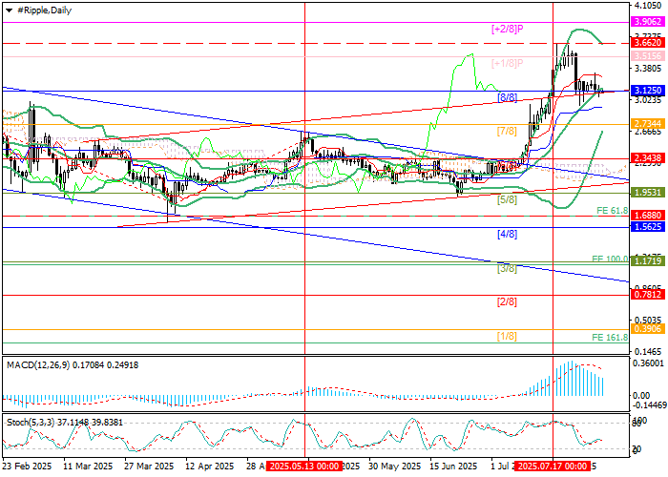Click the 1.9531 green price tag

pyautogui.click(x=648, y=192)
